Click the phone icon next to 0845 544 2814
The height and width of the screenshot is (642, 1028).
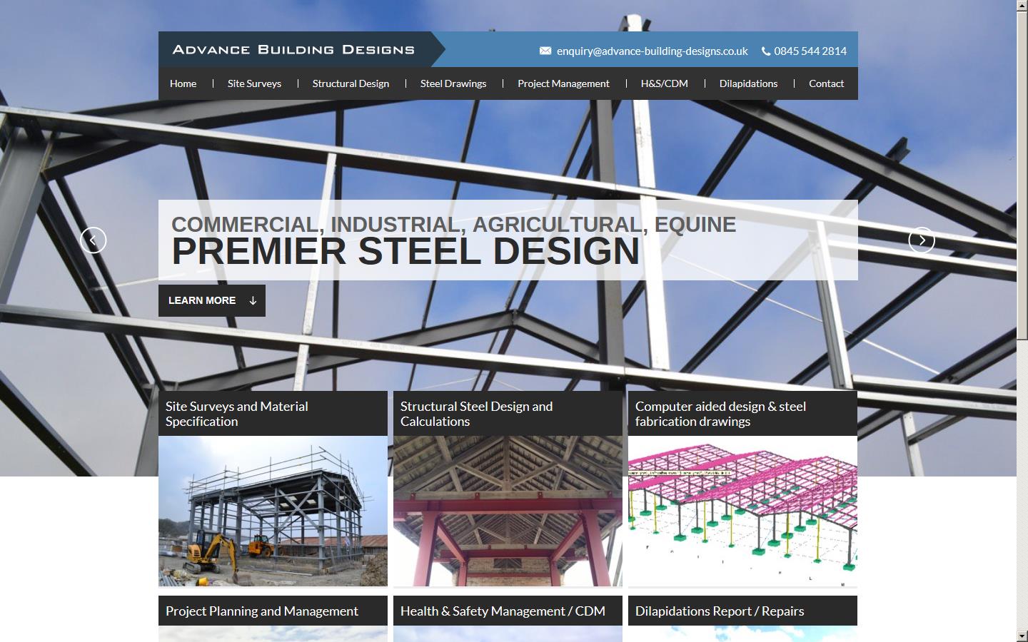[x=765, y=51]
